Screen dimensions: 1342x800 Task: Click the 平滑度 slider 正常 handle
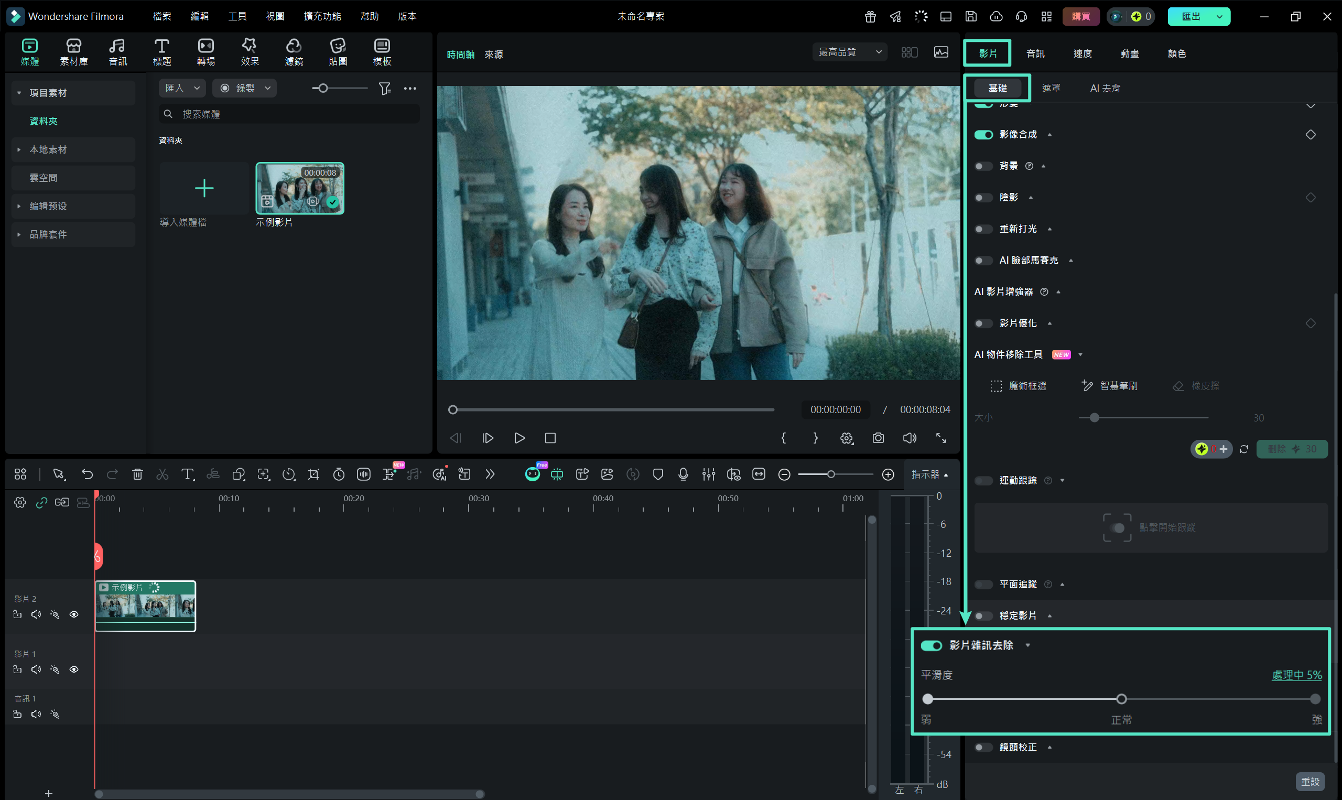(1121, 699)
